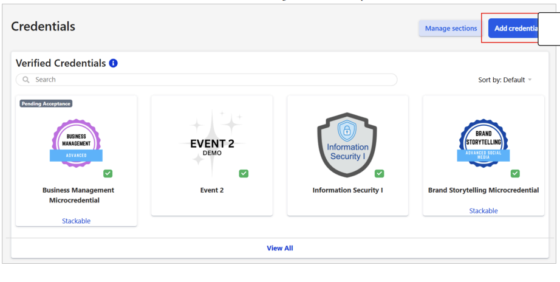
Task: Click the Brand Storytelling badge image
Action: point(483,143)
